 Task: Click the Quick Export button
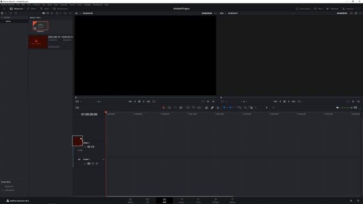point(303,8)
